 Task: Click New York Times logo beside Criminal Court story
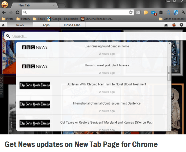click(x=35, y=104)
